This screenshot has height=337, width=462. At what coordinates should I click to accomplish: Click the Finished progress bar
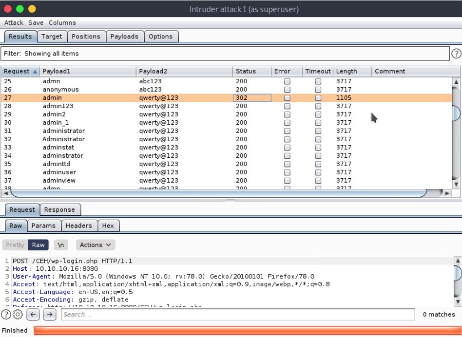246,330
